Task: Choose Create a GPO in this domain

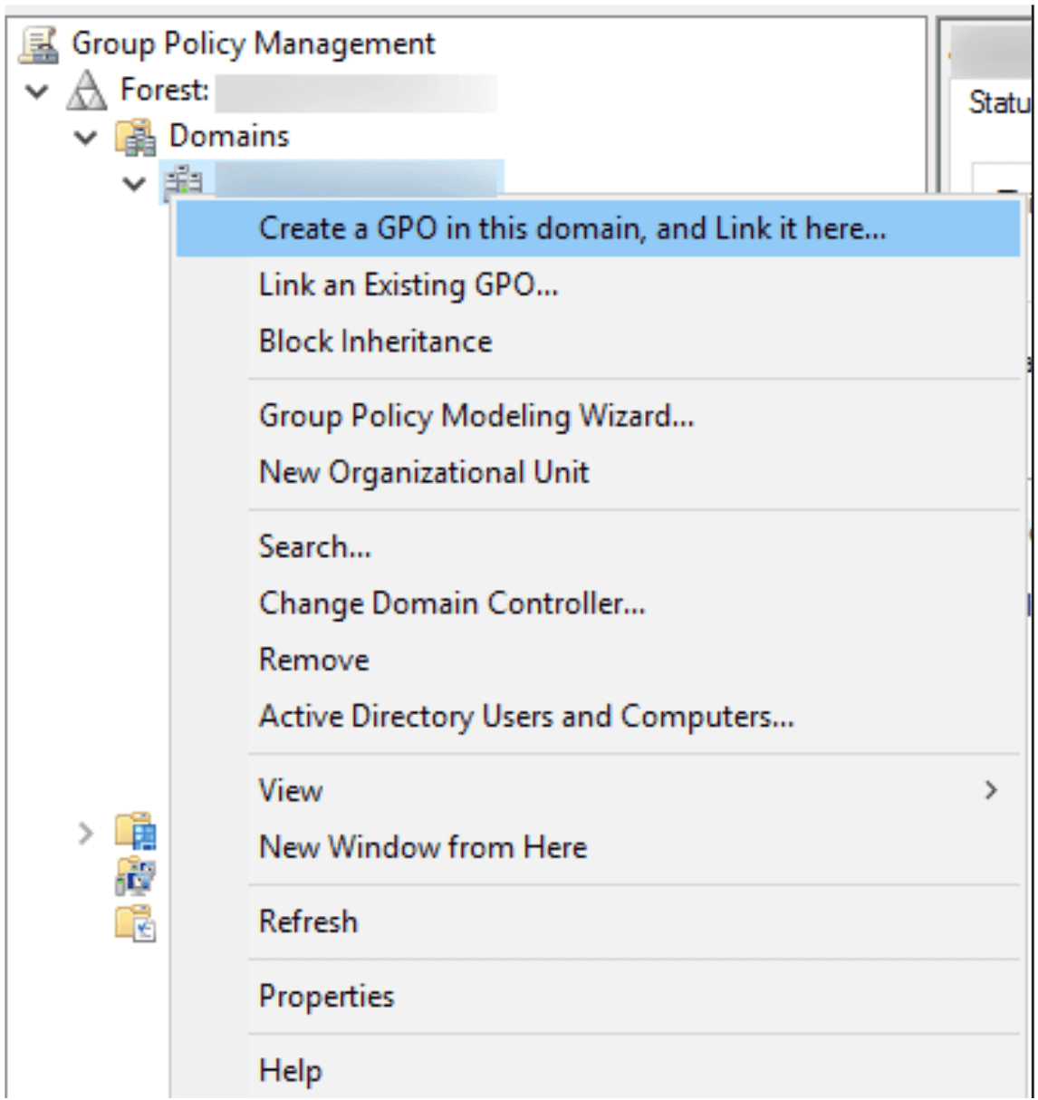Action: point(598,228)
